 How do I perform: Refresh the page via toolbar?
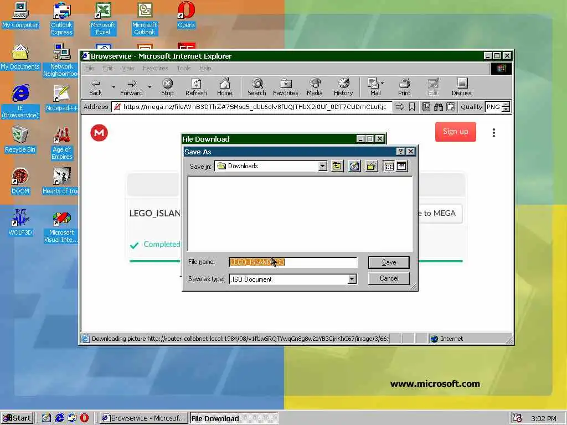pos(196,87)
